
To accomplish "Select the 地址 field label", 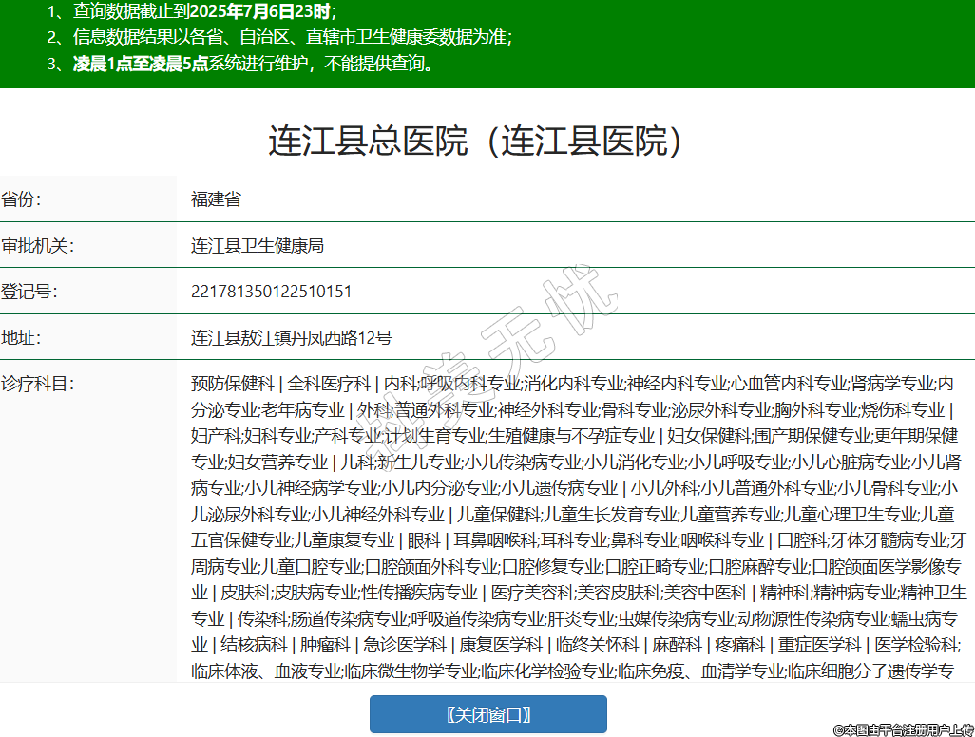I will 22,337.
